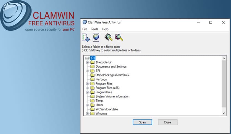Click the Temp folder icon
Image resolution: width=231 pixels, height=134 pixels.
click(92, 101)
